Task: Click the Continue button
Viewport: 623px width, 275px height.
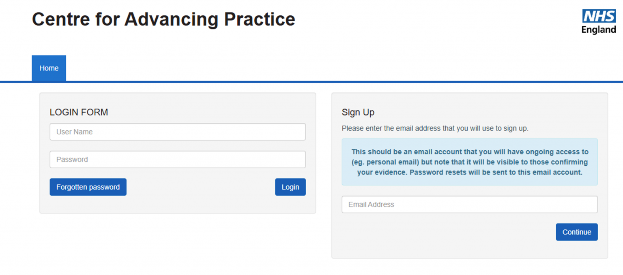Action: click(576, 232)
